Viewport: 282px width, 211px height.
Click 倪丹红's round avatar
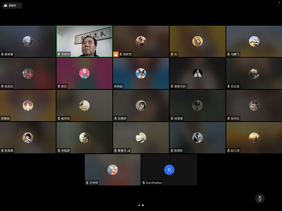click(x=254, y=105)
